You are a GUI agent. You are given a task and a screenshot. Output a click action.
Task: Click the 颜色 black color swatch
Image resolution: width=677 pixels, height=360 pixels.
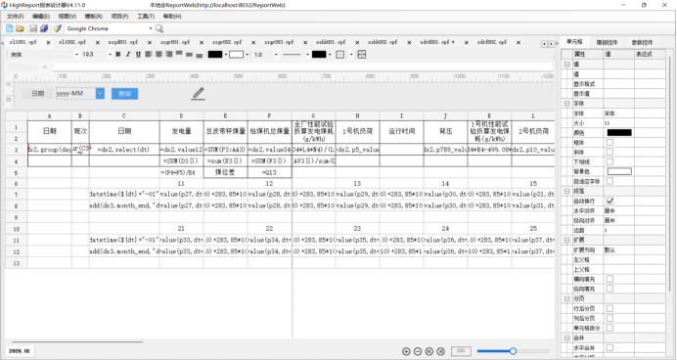coord(619,132)
